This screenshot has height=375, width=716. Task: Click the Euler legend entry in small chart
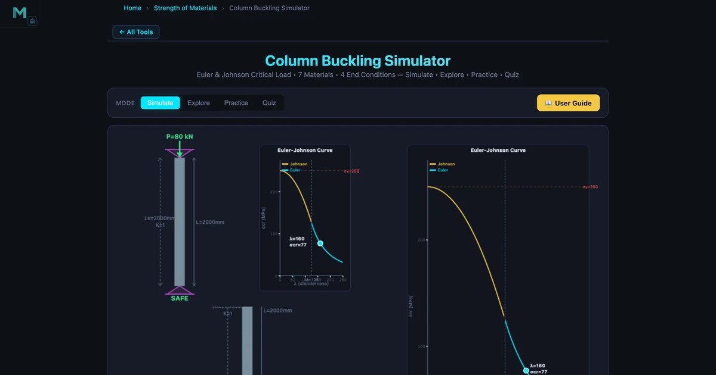(292, 170)
